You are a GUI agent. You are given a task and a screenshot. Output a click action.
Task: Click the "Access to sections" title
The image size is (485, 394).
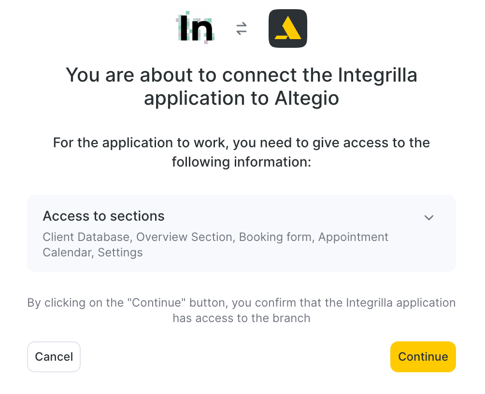tap(104, 216)
